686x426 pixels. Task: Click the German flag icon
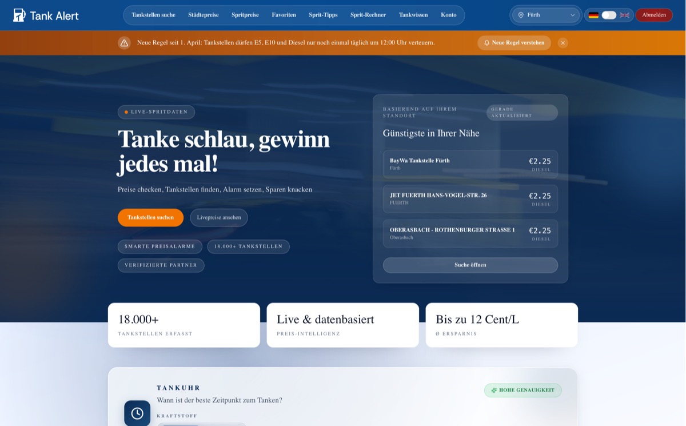(593, 15)
